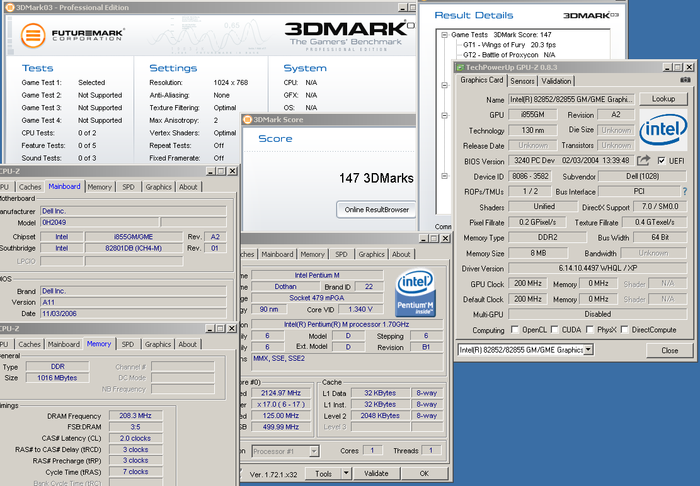Click the Bus Interface question mark icon
700x486 pixels.
click(685, 191)
